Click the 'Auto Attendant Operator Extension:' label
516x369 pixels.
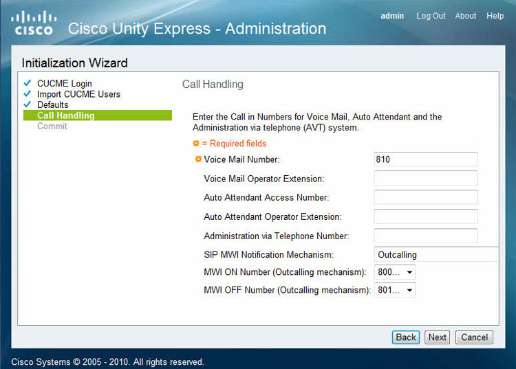click(272, 217)
